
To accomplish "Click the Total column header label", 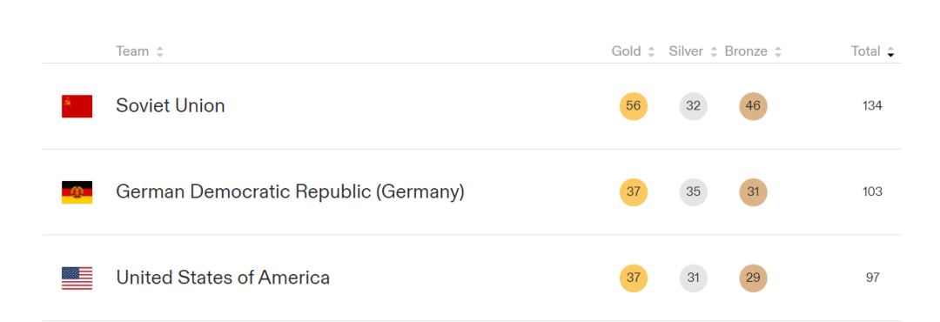I will 866,51.
